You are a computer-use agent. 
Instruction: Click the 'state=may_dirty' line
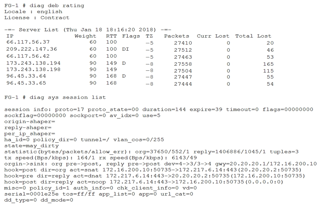pyautogui.click(x=31, y=145)
